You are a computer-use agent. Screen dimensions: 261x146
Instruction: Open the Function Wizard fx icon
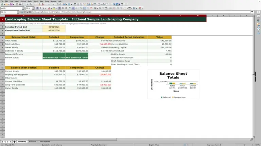[22, 12]
